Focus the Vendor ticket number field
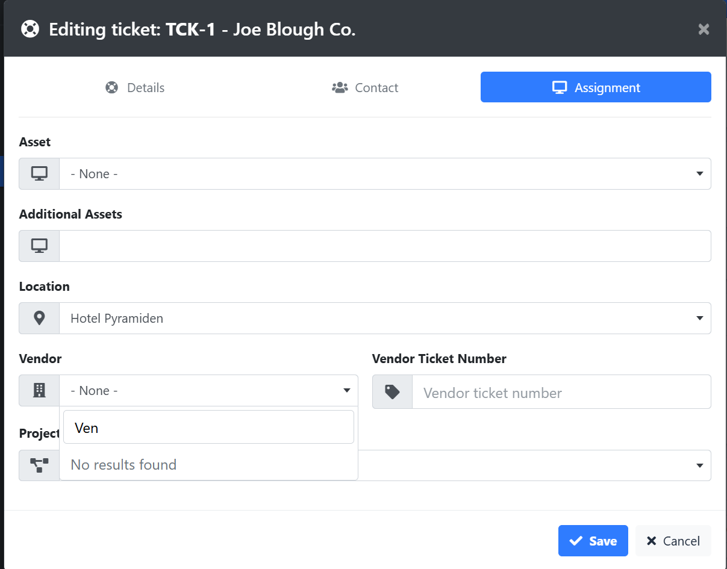Image resolution: width=727 pixels, height=569 pixels. pos(560,393)
